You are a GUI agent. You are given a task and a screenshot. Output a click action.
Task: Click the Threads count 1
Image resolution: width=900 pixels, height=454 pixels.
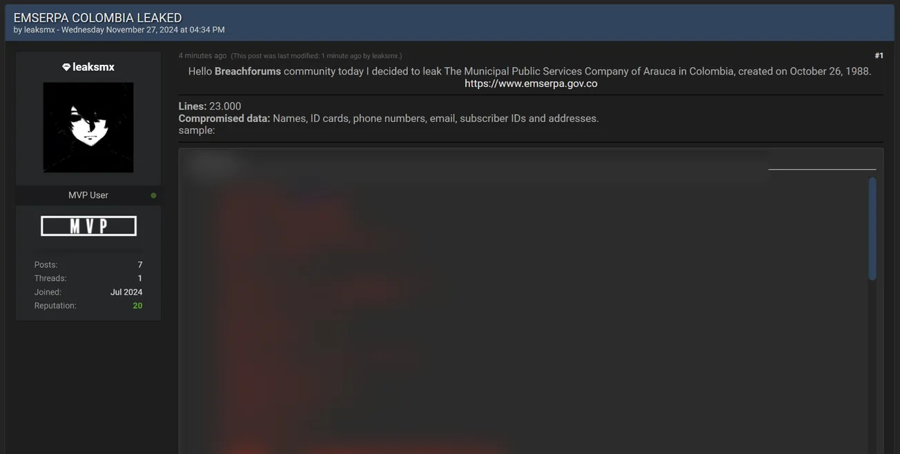point(140,279)
